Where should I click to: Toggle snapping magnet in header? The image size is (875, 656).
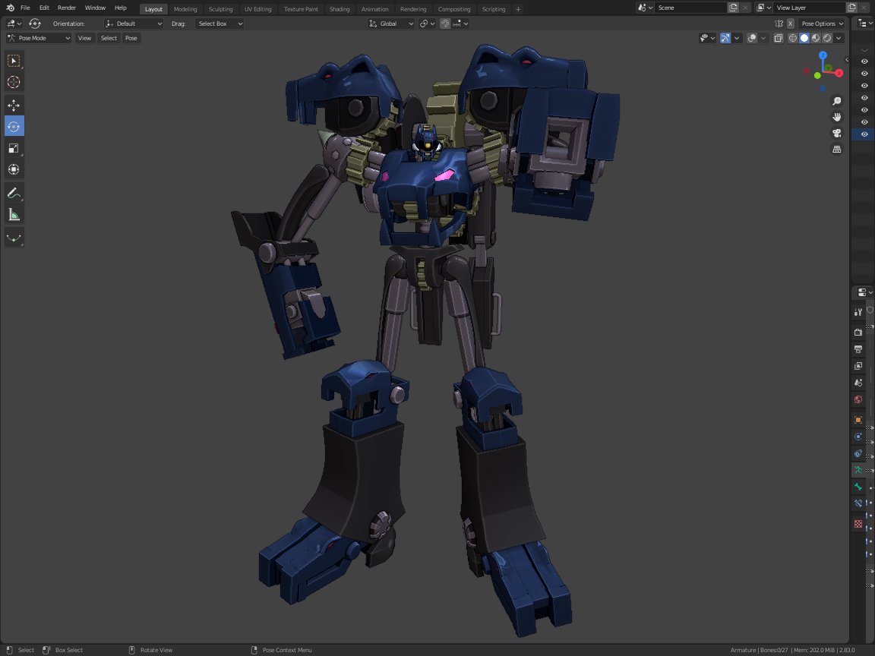(445, 24)
